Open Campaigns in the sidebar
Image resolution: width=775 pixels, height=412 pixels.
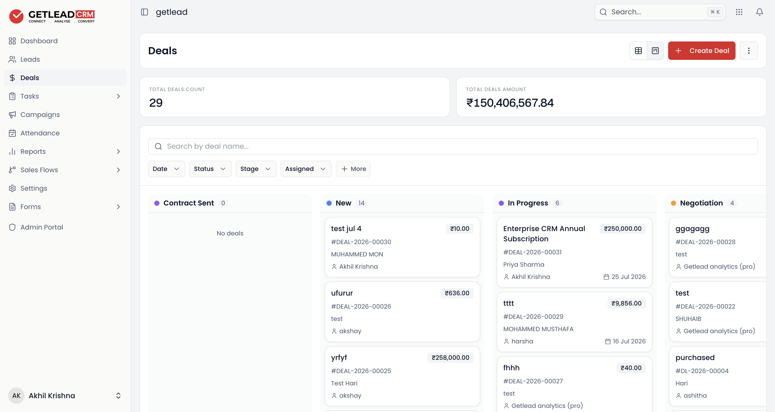click(x=65, y=114)
